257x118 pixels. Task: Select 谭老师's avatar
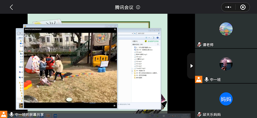[x=226, y=29]
